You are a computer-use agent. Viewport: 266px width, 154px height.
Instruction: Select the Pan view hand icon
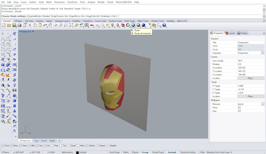tap(50, 25)
